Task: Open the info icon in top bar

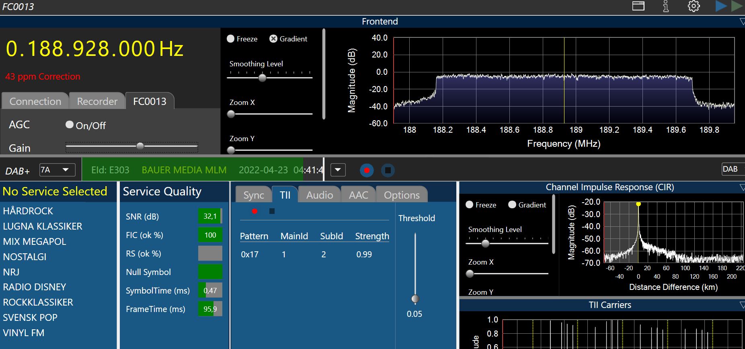Action: click(666, 6)
